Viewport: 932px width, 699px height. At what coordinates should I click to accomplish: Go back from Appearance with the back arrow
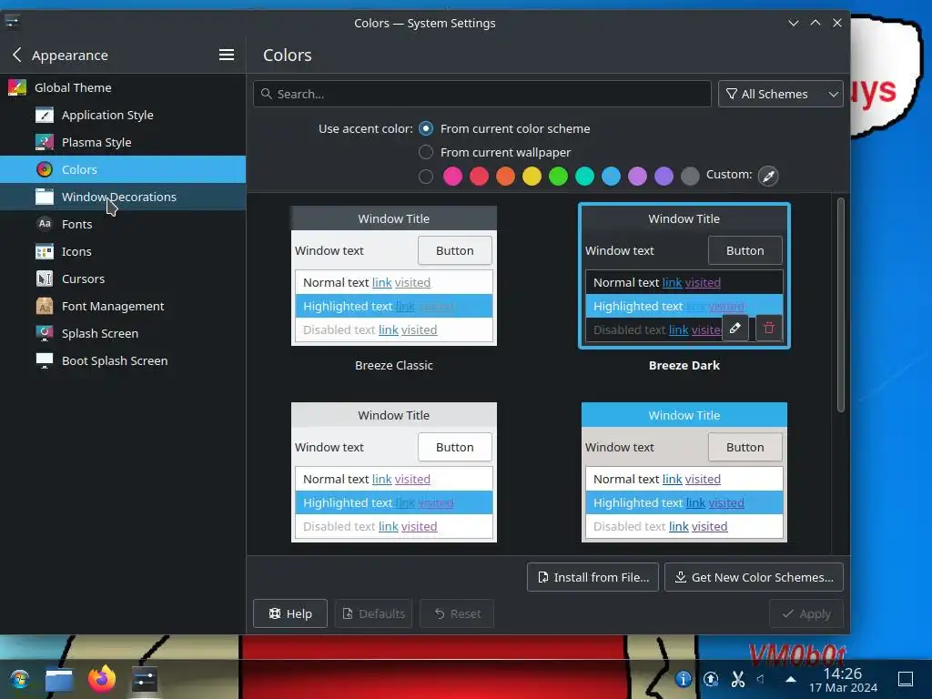[16, 55]
